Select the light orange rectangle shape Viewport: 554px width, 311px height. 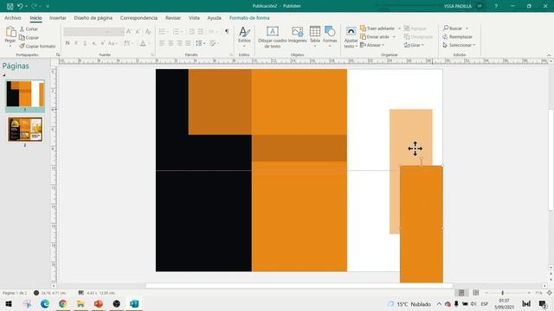[x=411, y=137]
